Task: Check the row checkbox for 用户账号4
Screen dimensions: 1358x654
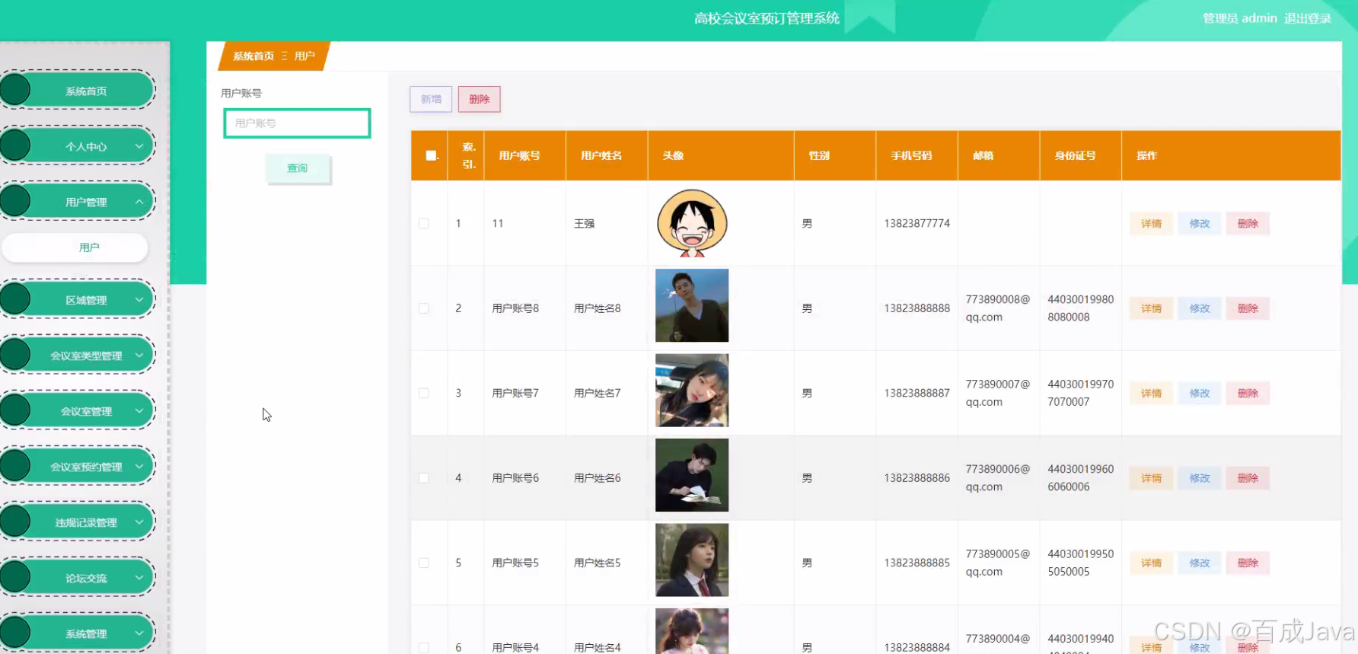Action: [424, 647]
